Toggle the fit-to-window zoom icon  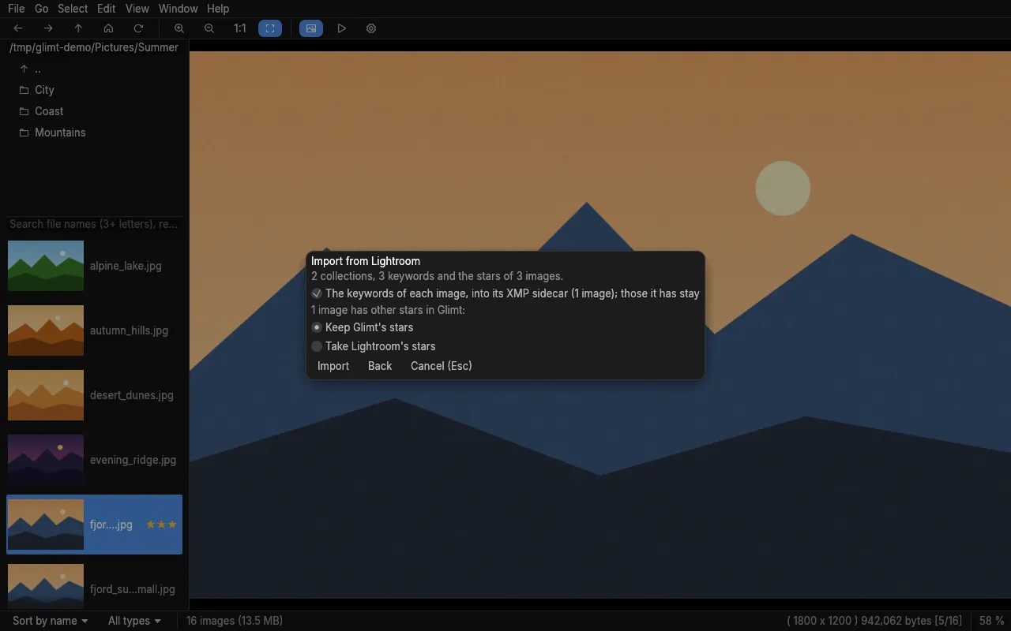(270, 28)
